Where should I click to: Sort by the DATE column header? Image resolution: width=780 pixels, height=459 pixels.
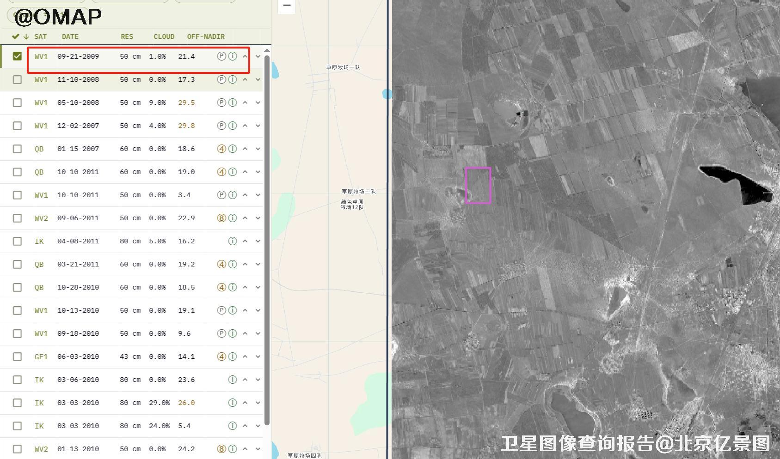click(x=70, y=36)
